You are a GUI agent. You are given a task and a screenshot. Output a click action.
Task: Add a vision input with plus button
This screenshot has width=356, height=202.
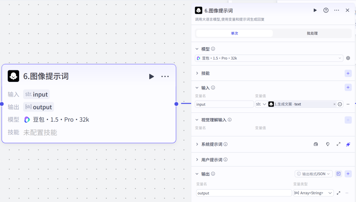tap(348, 120)
